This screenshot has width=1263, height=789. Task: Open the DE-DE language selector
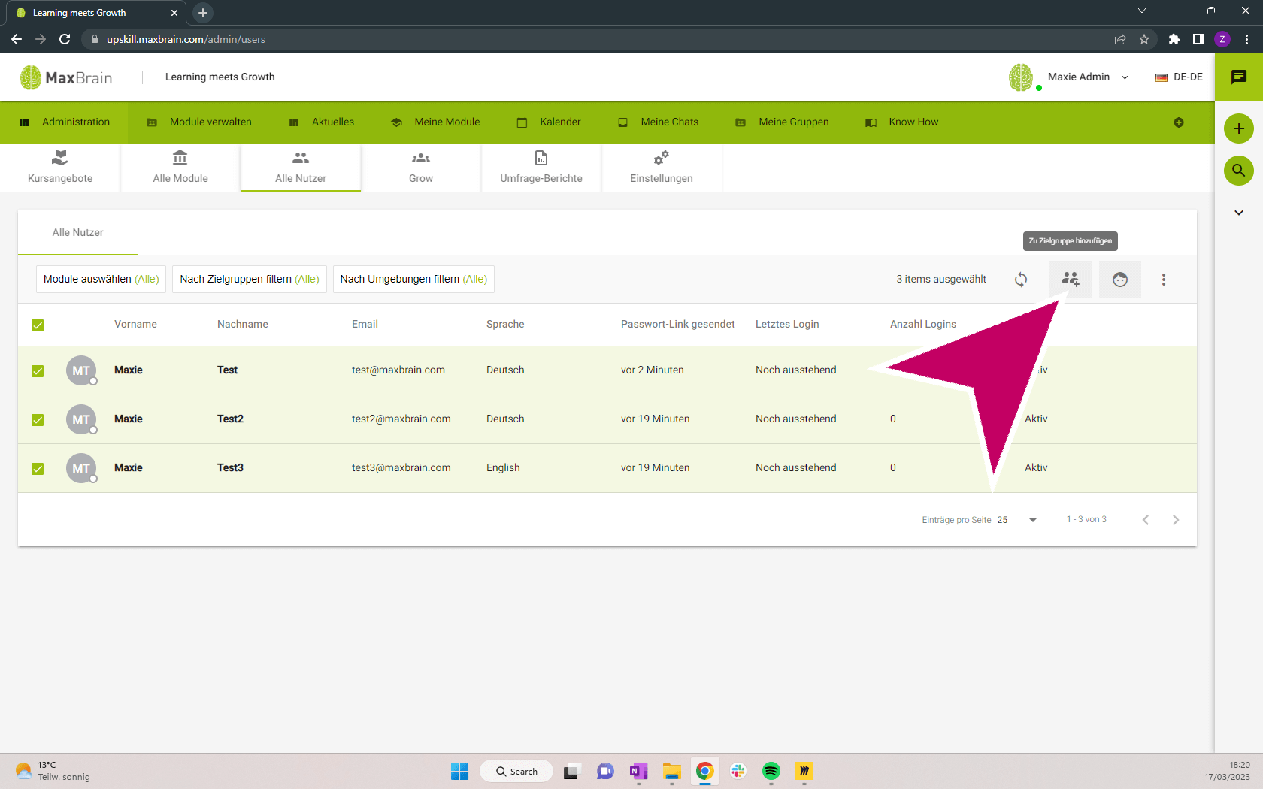coord(1179,77)
